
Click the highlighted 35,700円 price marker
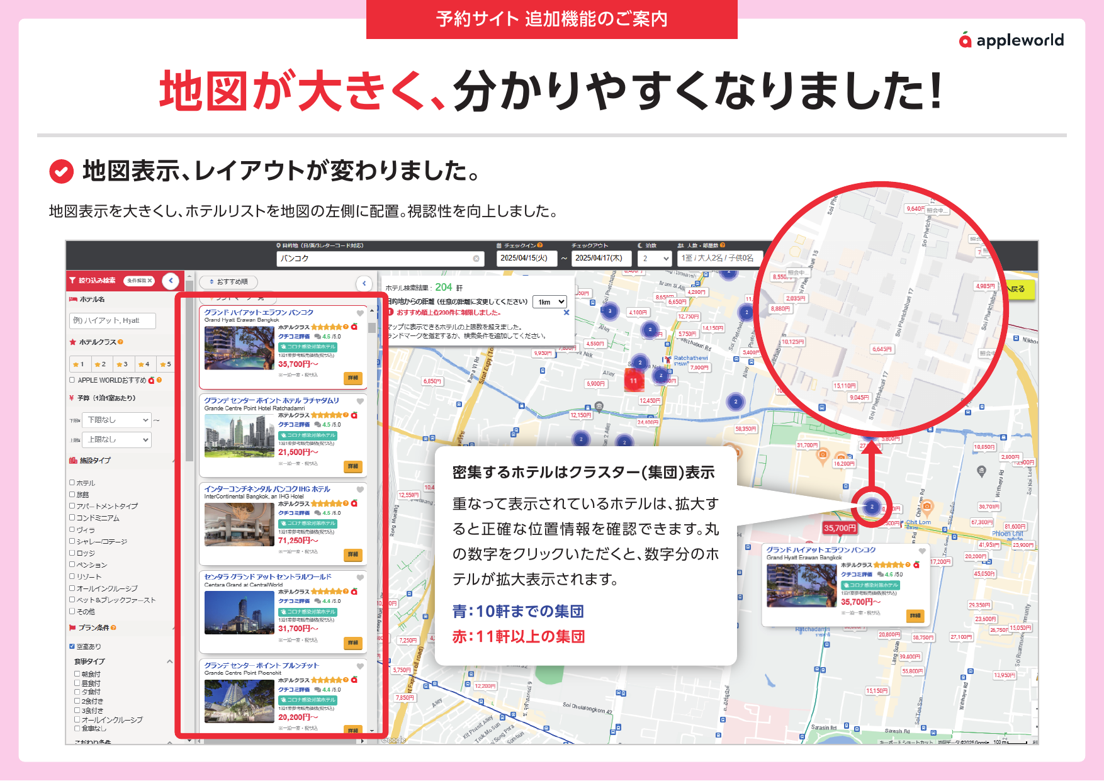[840, 528]
